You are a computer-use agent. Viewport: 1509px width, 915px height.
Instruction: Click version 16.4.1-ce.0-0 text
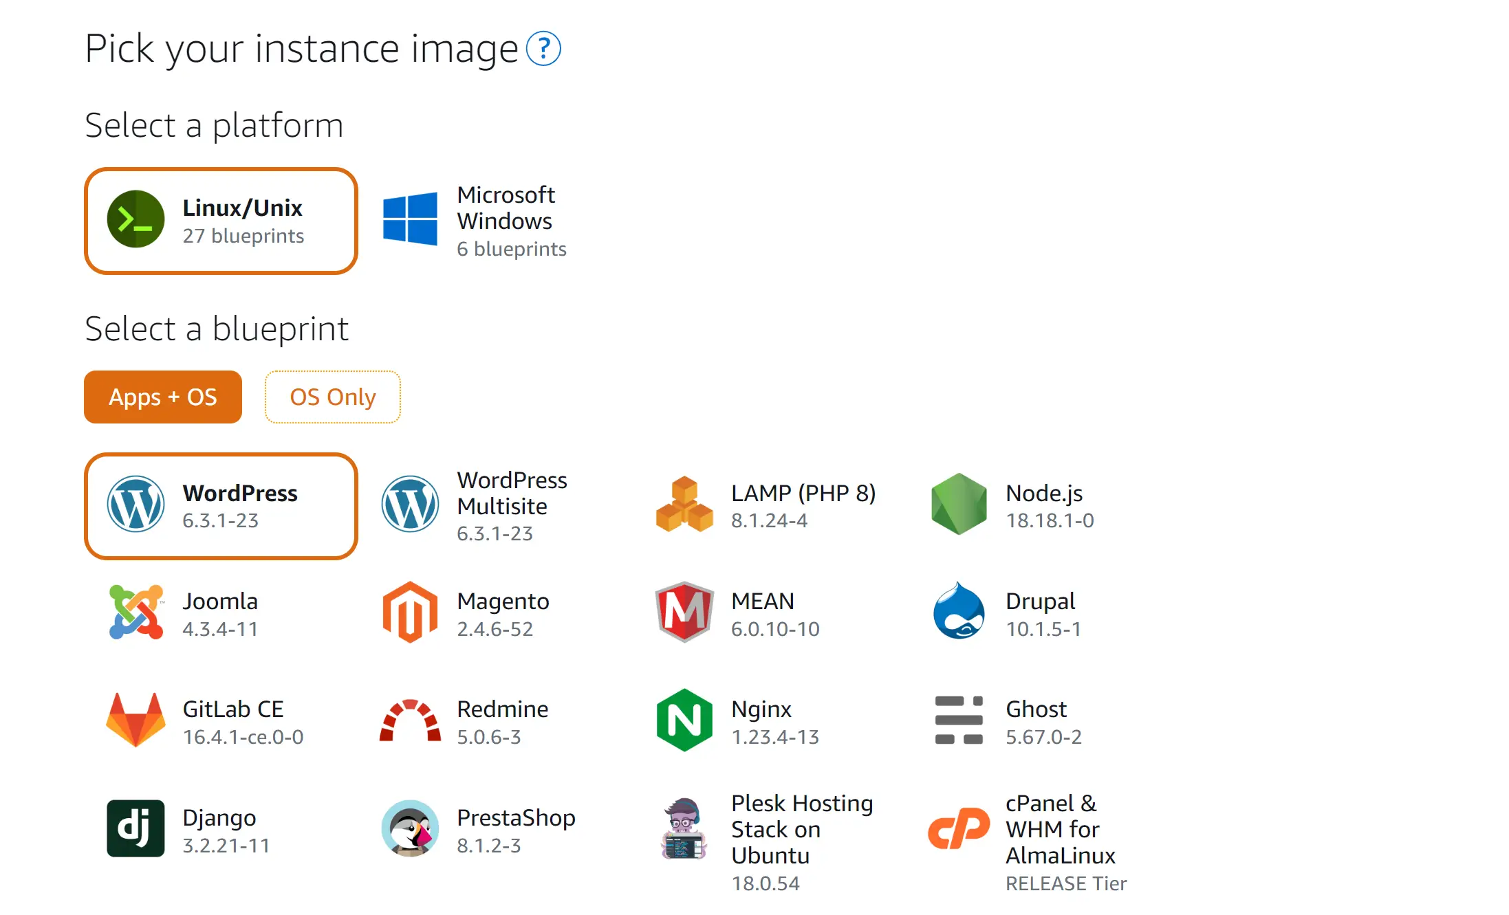tap(243, 737)
